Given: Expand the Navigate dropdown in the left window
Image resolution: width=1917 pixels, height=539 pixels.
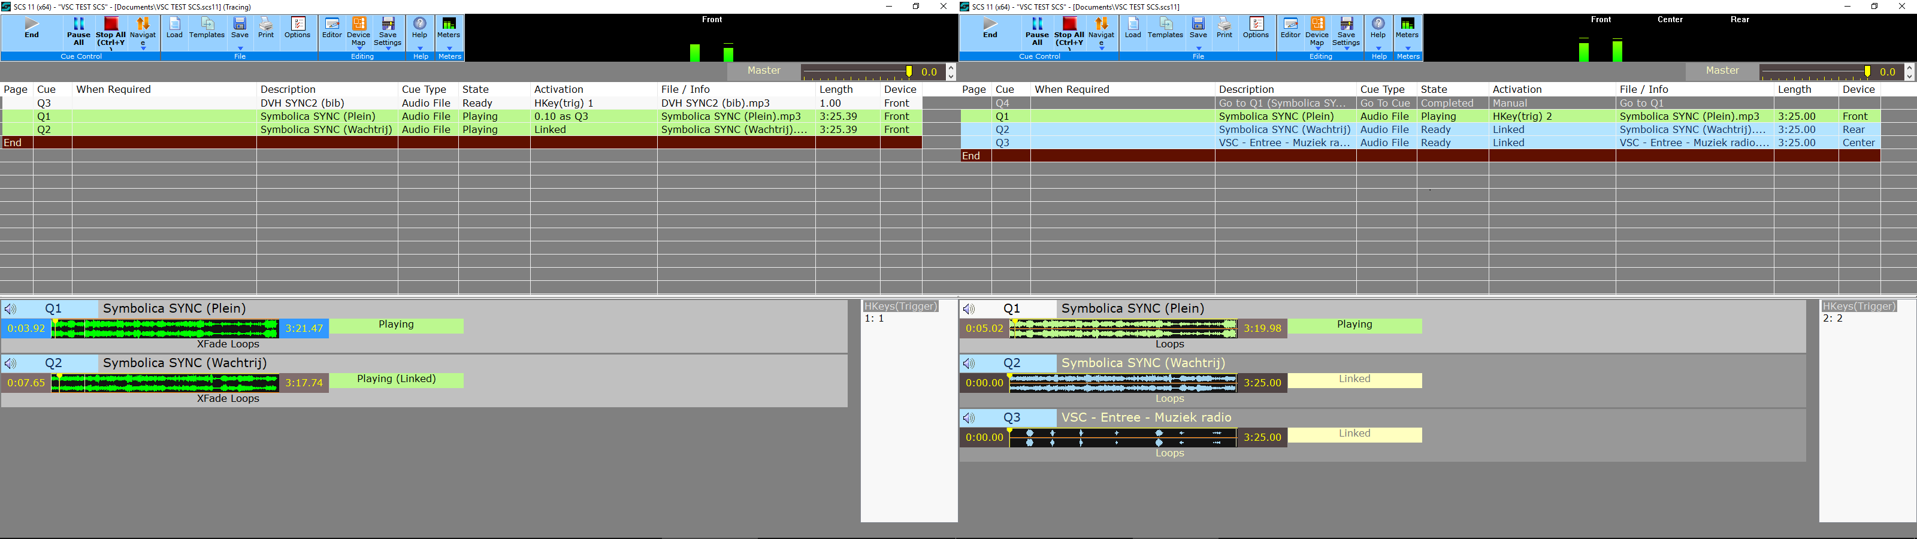Looking at the screenshot, I should (143, 47).
